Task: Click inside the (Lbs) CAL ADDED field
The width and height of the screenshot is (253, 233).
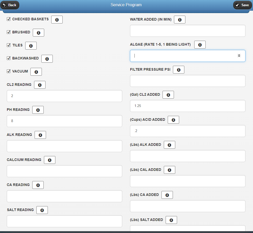Action: tap(187, 181)
